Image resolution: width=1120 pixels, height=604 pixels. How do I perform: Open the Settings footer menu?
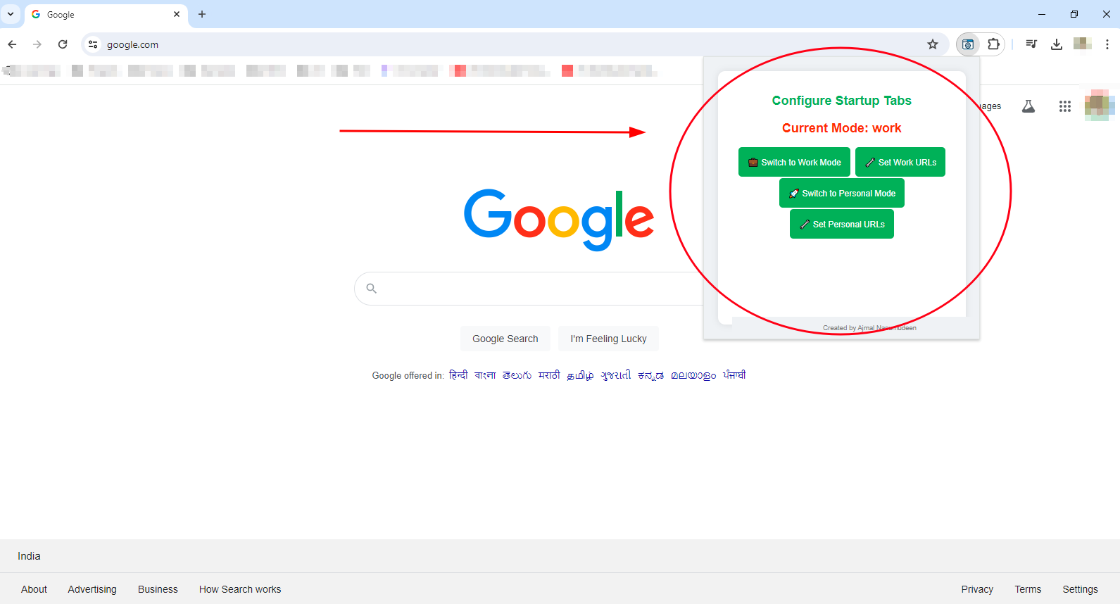tap(1080, 589)
